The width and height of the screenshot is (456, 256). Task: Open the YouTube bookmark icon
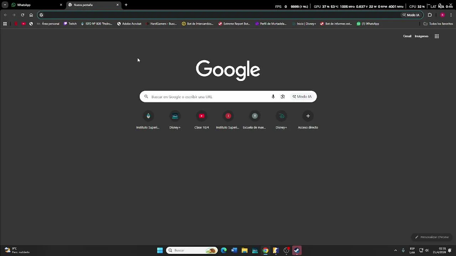click(x=24, y=24)
